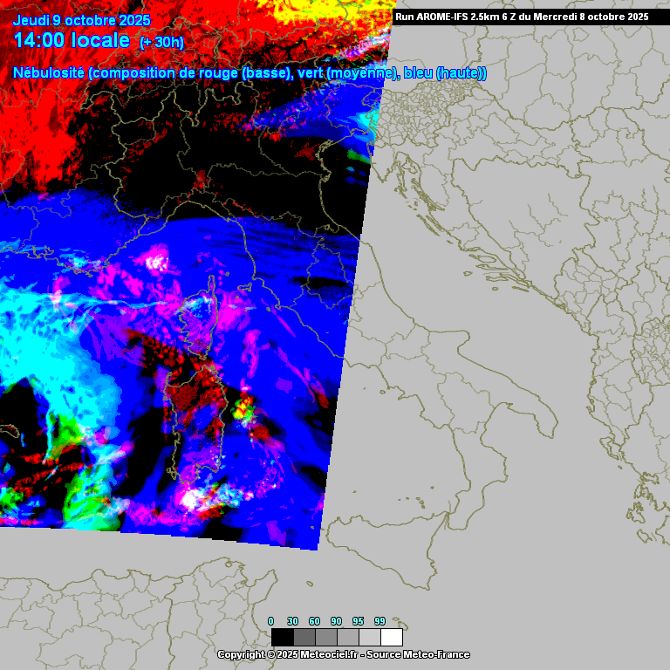670x670 pixels.
Task: Select the gray swatch left of white
Action: pos(370,637)
